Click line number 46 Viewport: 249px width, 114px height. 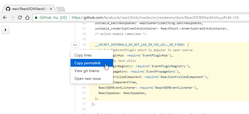pos(84,45)
